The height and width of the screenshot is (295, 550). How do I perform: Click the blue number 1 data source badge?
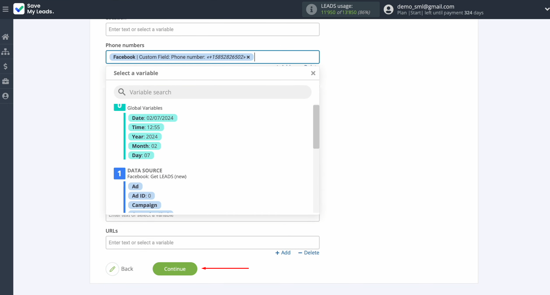tap(119, 174)
